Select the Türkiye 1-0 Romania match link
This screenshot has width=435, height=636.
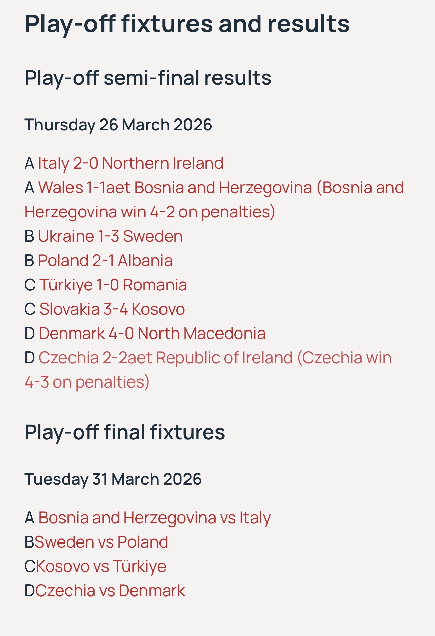113,285
